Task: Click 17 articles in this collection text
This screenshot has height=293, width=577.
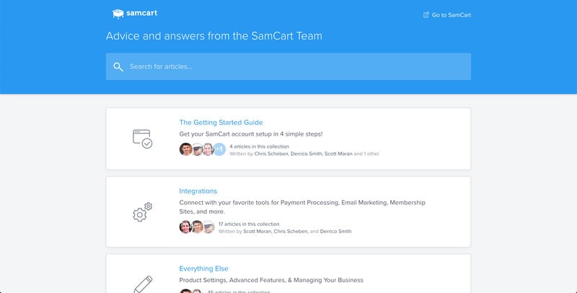Action: point(249,224)
